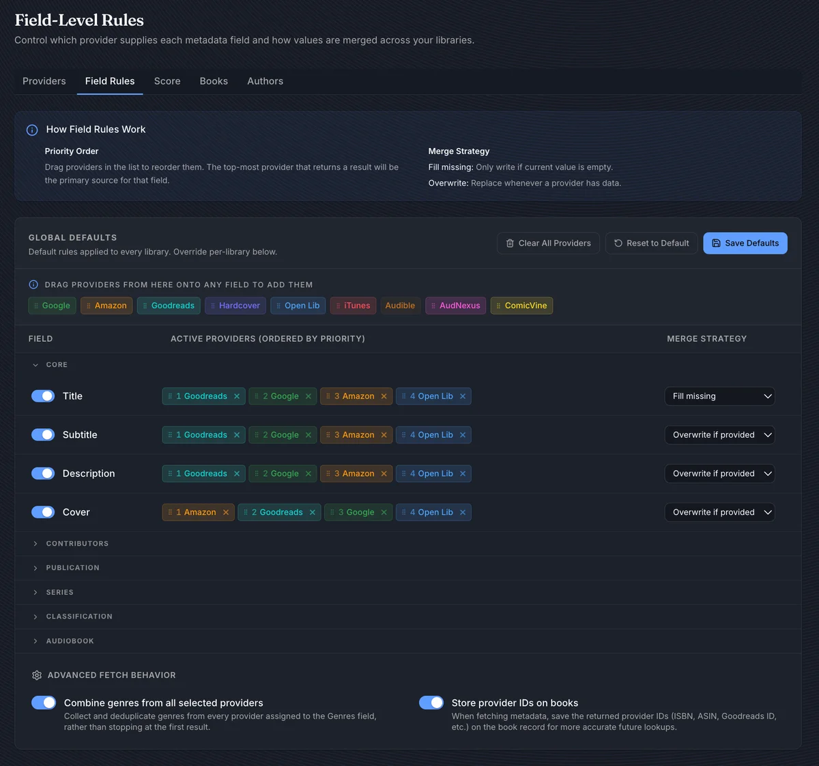Switch to the Providers tab
Viewport: 819px width, 766px height.
pos(44,81)
